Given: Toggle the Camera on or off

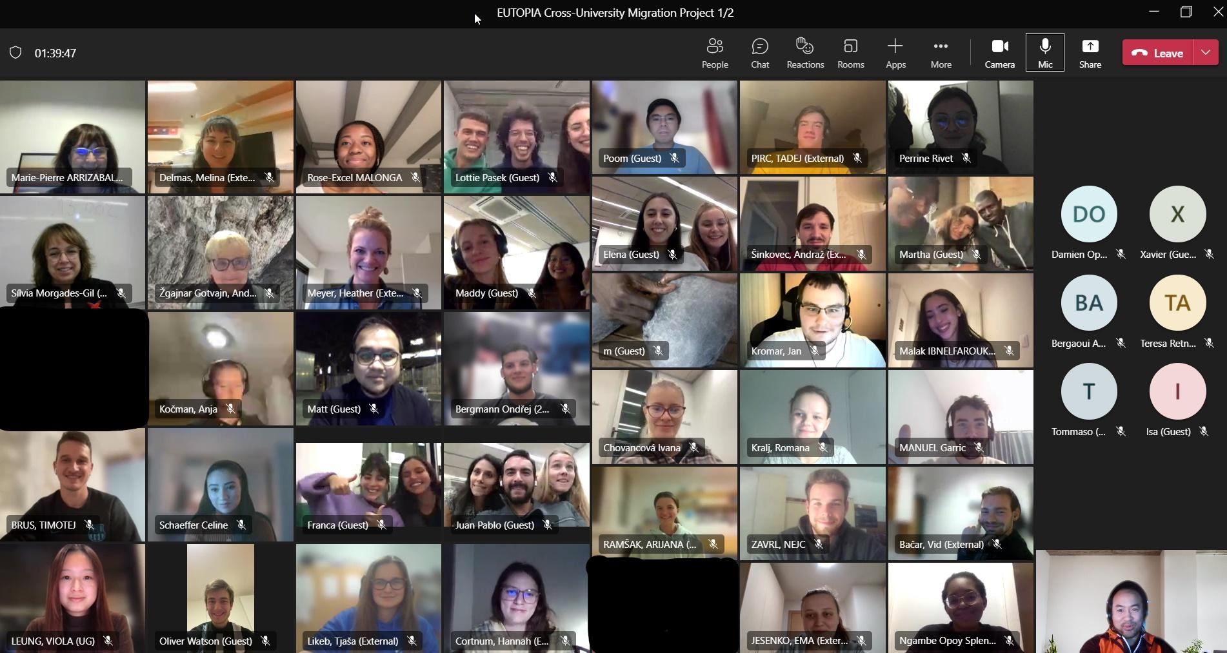Looking at the screenshot, I should pyautogui.click(x=999, y=53).
